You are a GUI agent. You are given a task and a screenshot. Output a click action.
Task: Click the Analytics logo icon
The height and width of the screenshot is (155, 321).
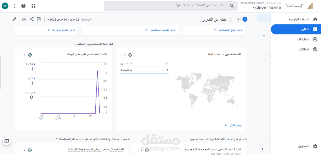310,6
